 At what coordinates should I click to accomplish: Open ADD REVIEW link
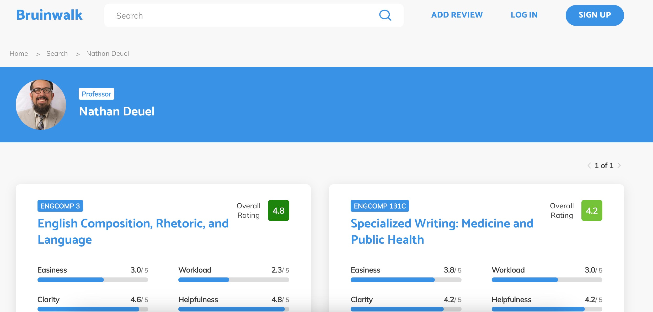(457, 15)
